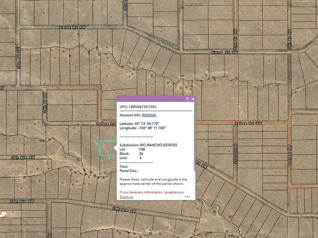Screen dimensions: 318x238
Task: Click the red 'If you have any information' text
Action: point(152,192)
